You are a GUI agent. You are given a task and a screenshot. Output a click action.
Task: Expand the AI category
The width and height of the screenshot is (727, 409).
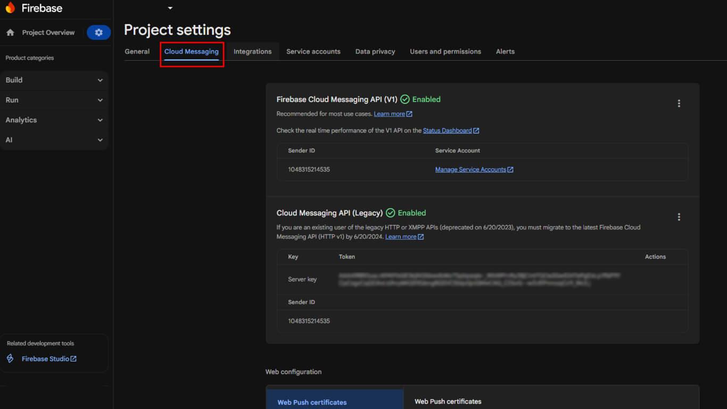click(x=54, y=140)
